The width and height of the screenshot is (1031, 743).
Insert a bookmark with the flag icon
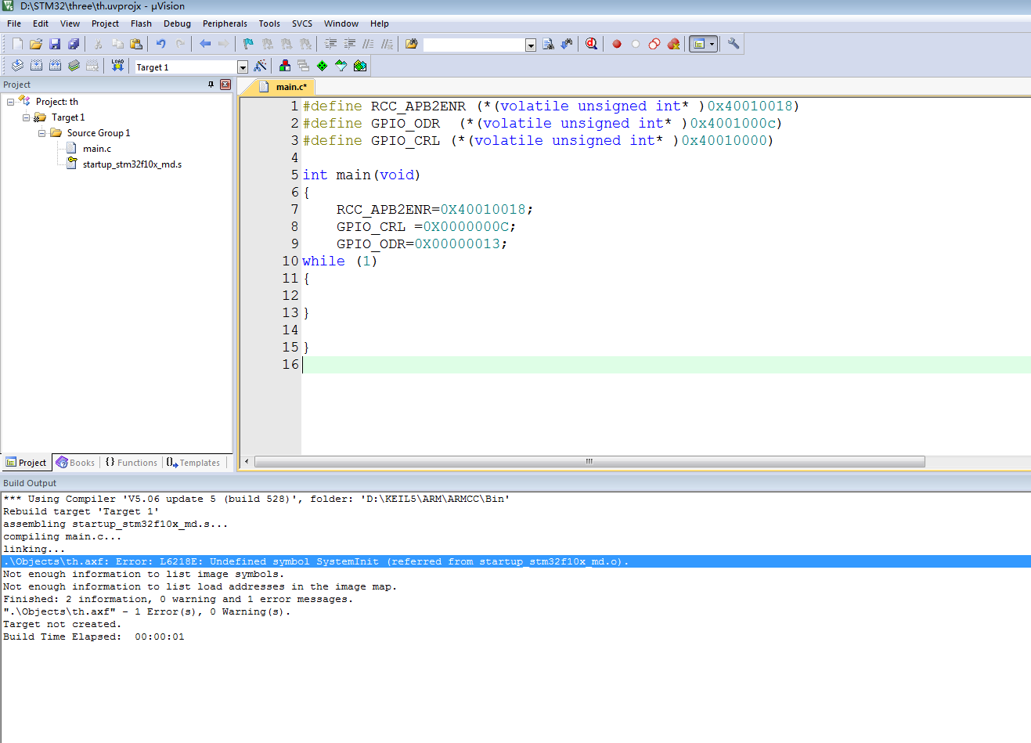tap(249, 44)
